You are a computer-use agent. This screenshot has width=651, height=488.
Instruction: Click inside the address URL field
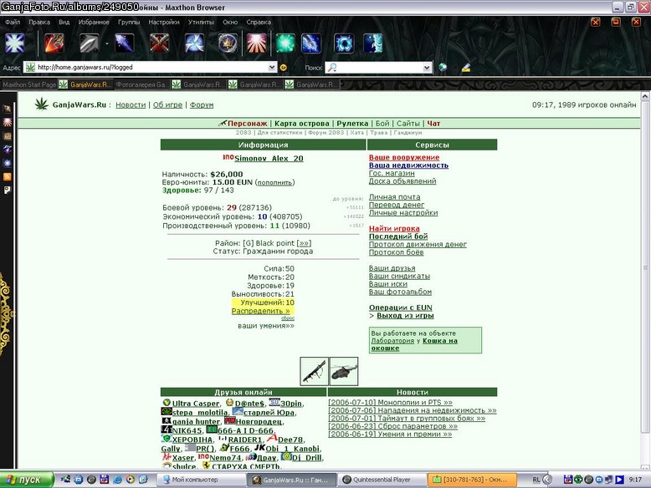pyautogui.click(x=151, y=67)
